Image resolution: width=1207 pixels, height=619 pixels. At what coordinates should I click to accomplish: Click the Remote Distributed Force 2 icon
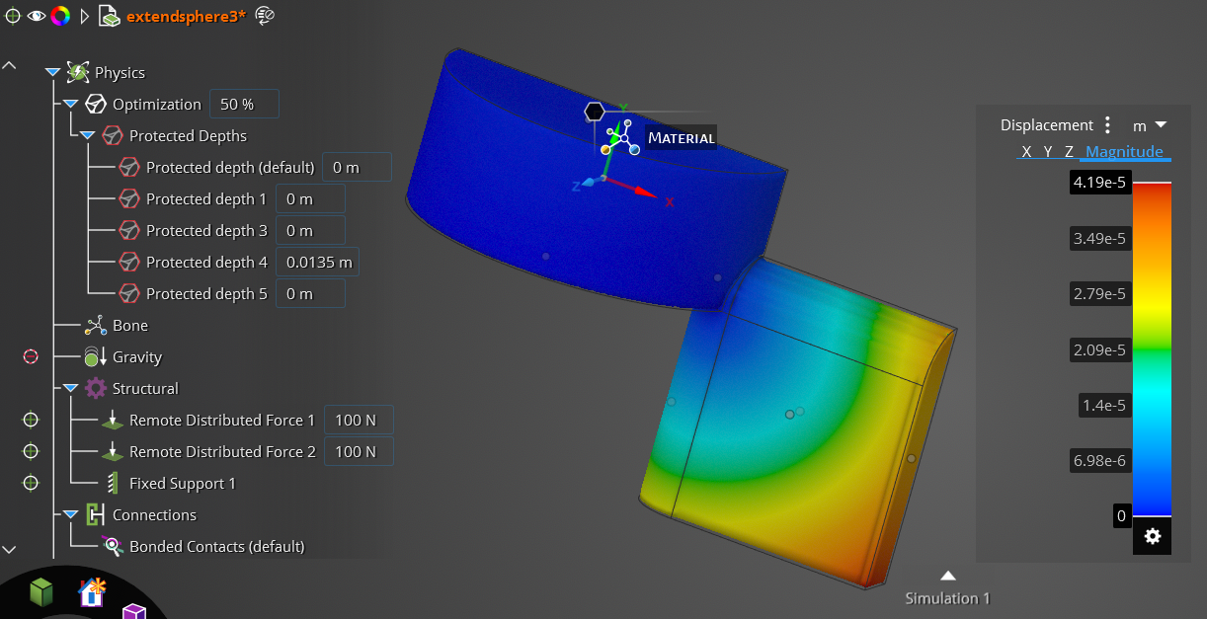[113, 451]
